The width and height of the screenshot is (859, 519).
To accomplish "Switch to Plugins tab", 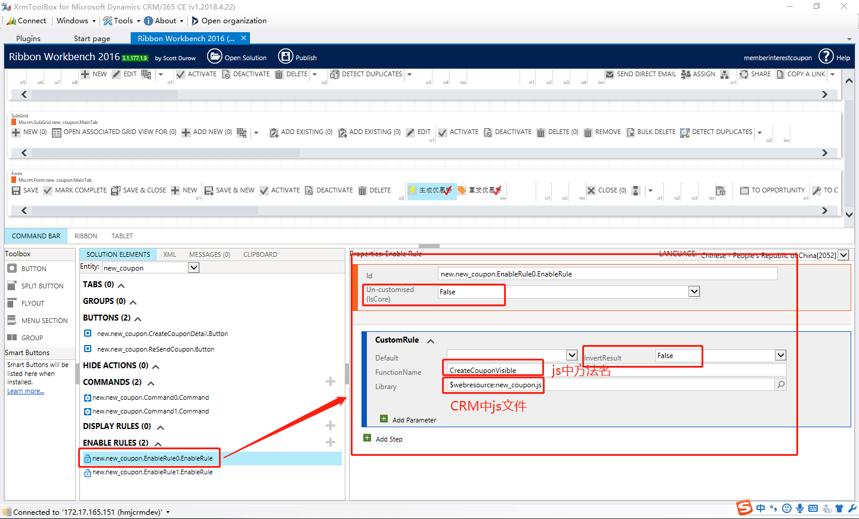I will 28,38.
